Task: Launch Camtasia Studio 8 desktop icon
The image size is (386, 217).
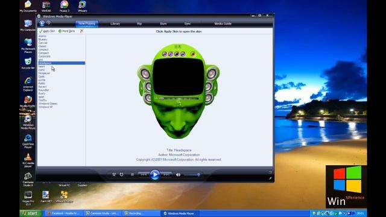Action: click(x=28, y=180)
